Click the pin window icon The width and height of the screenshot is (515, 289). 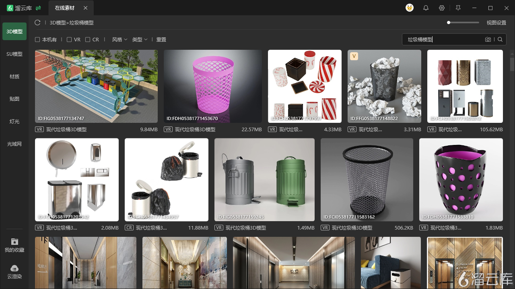[x=458, y=8]
